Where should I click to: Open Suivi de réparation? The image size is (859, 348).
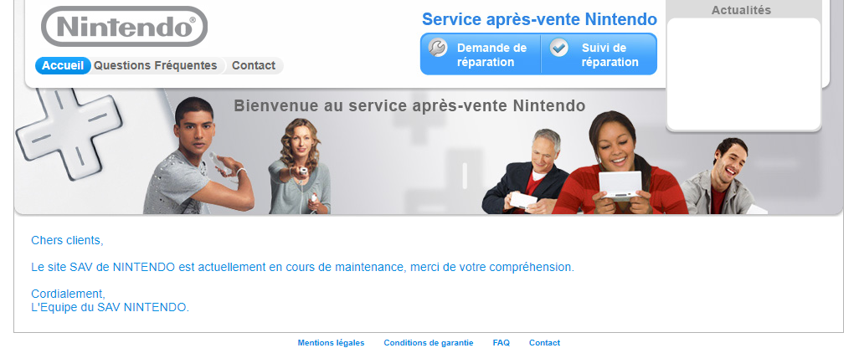(x=599, y=54)
